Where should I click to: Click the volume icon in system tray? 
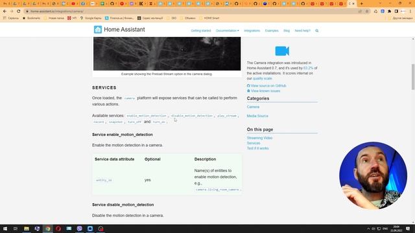[373, 228]
